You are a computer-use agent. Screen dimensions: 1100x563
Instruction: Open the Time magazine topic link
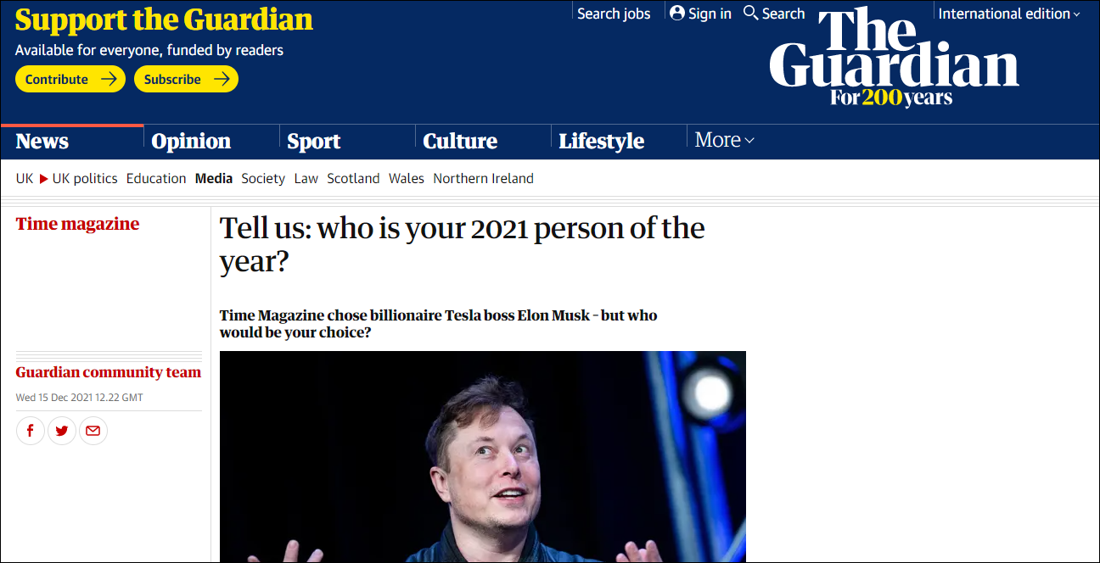[77, 224]
